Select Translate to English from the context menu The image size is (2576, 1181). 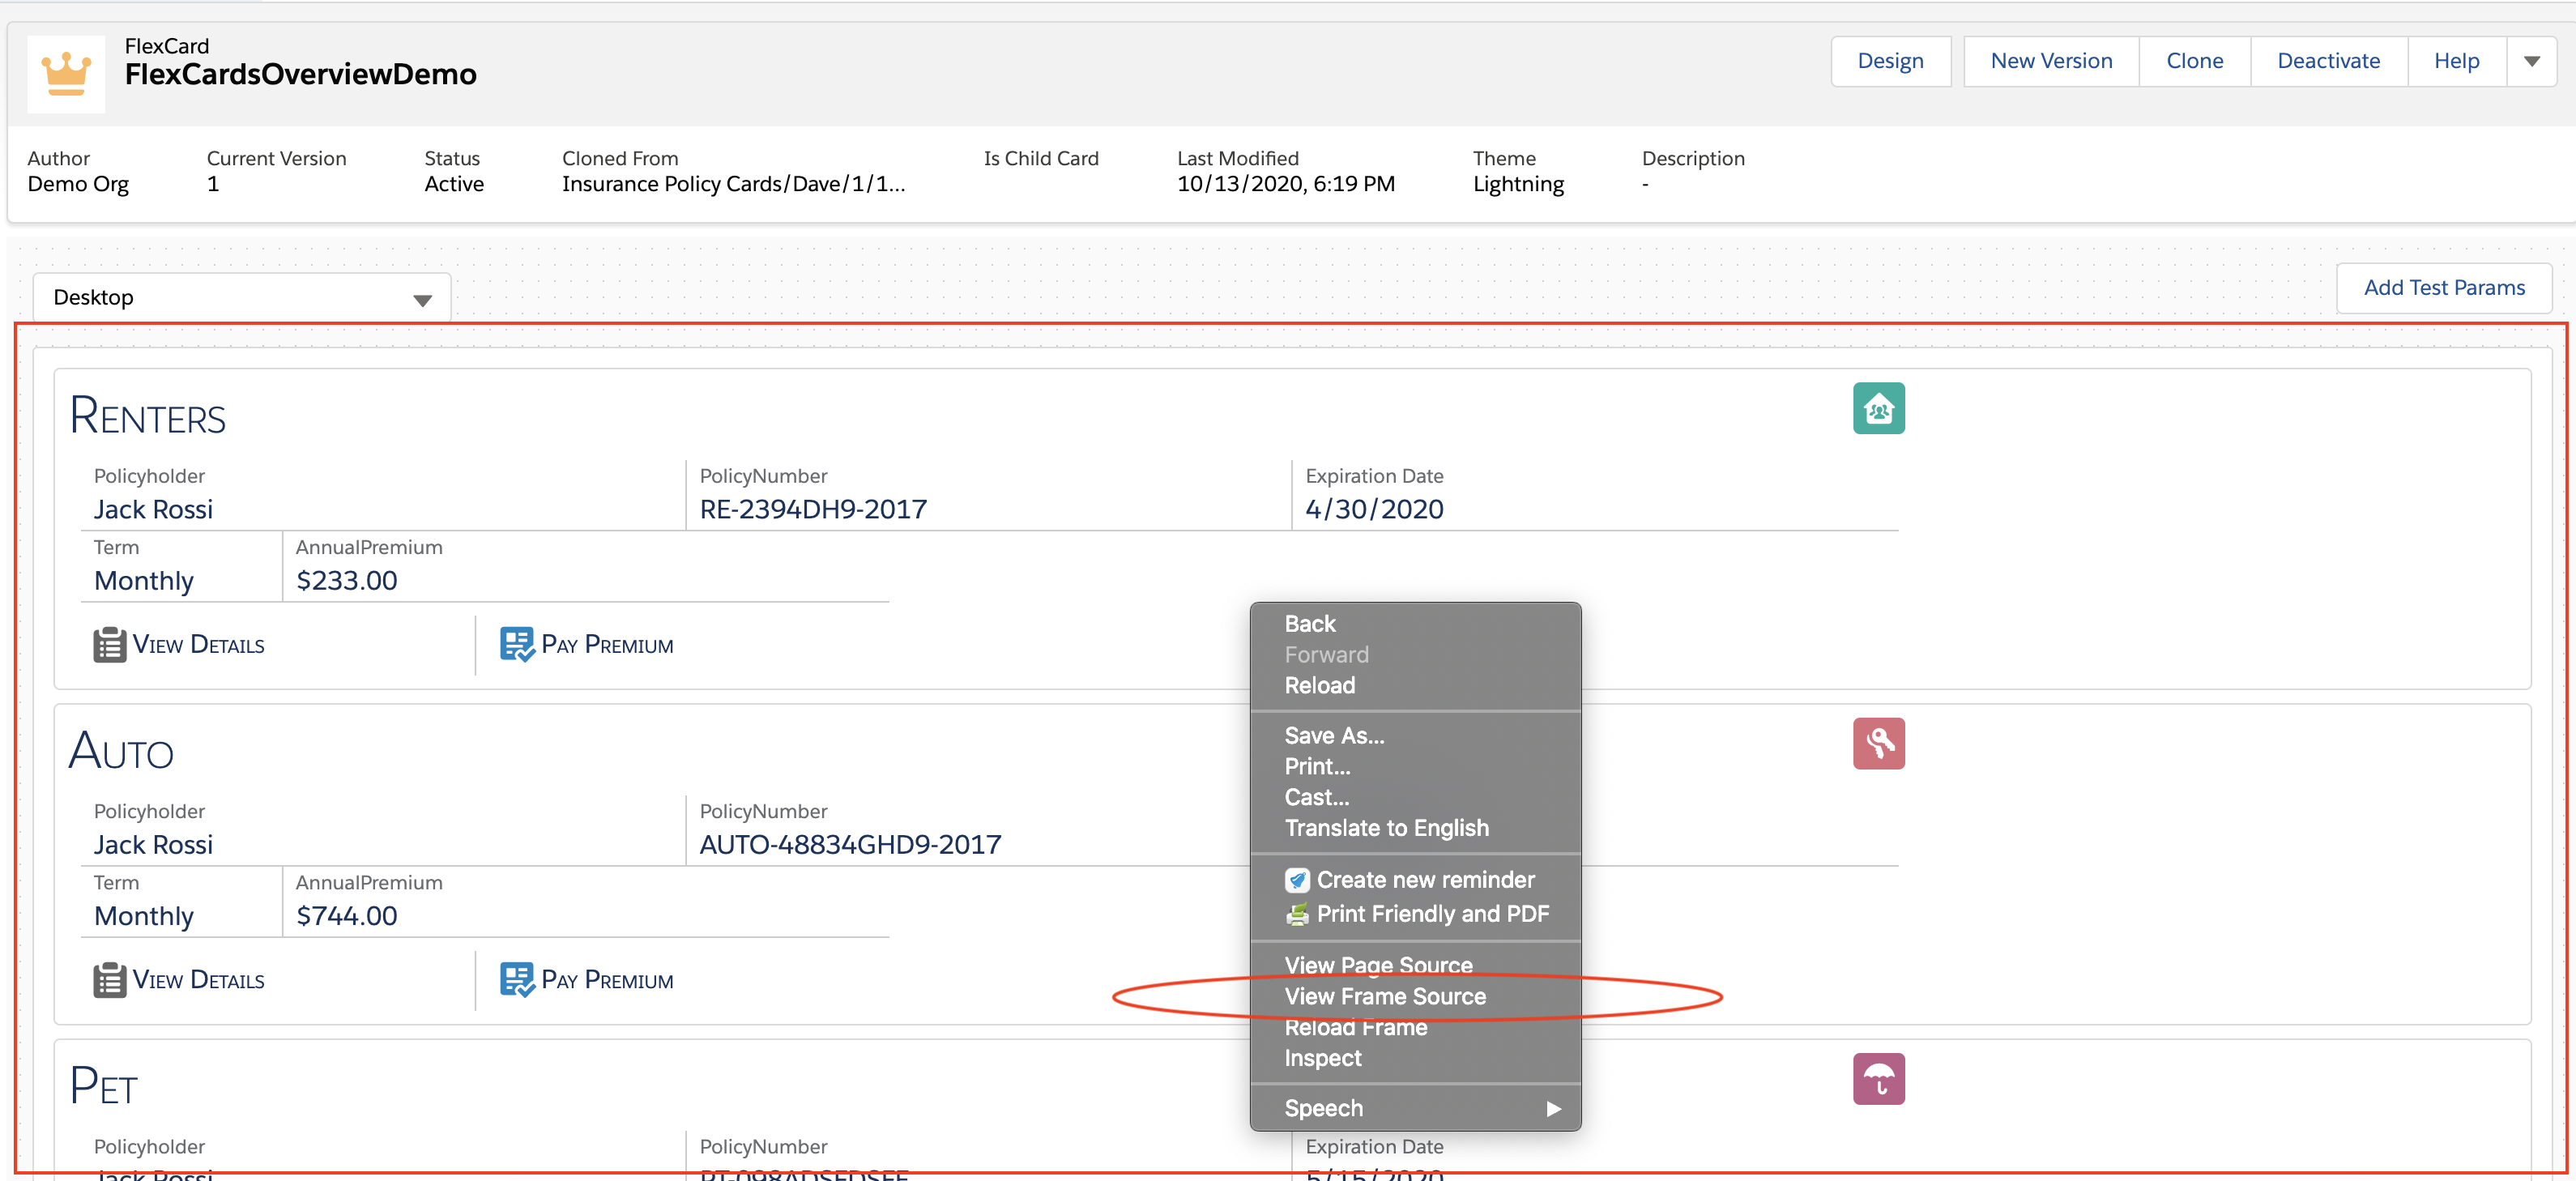click(x=1388, y=827)
